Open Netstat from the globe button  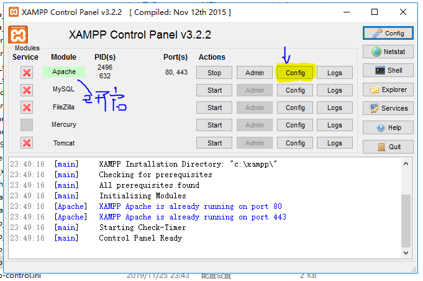point(388,52)
